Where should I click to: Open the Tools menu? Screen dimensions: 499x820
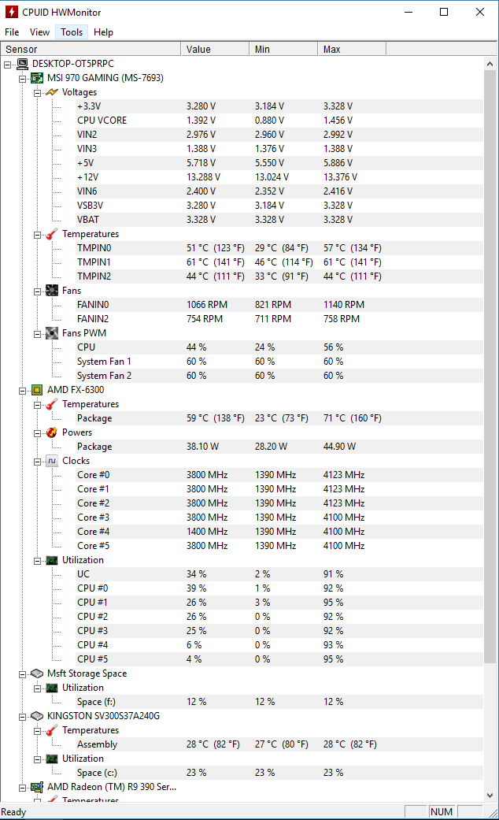72,32
